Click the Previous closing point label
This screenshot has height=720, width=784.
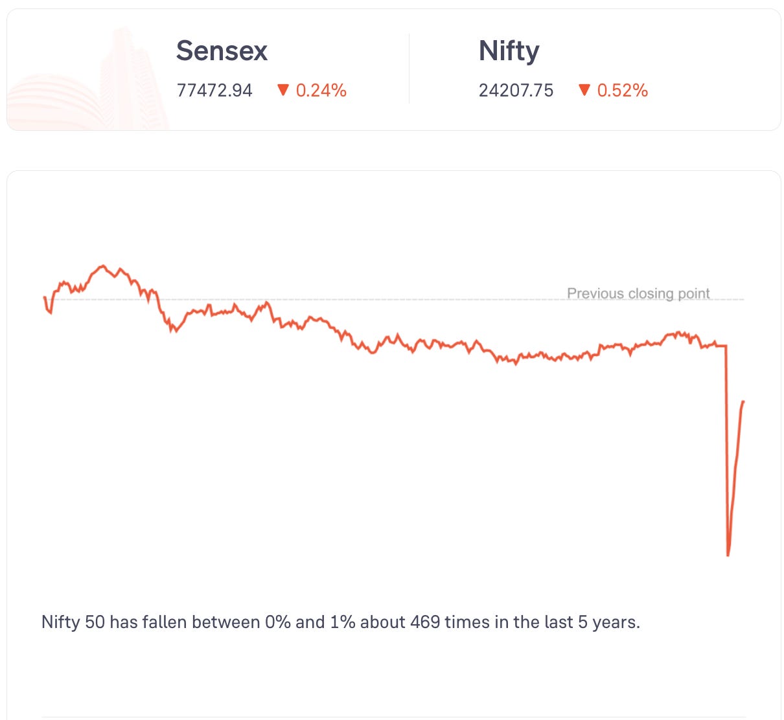click(x=638, y=293)
